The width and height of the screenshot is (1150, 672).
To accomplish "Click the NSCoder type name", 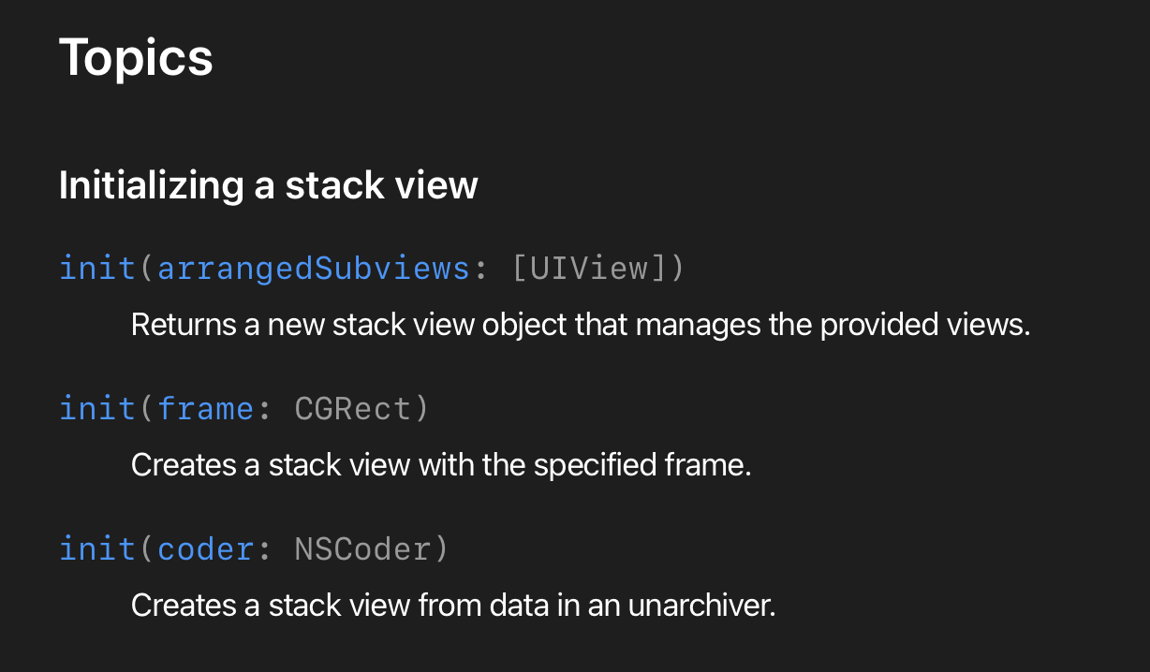I will click(362, 548).
